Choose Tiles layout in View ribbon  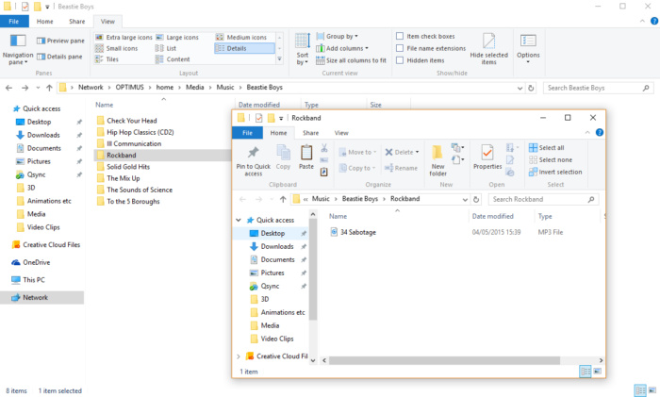click(x=107, y=59)
